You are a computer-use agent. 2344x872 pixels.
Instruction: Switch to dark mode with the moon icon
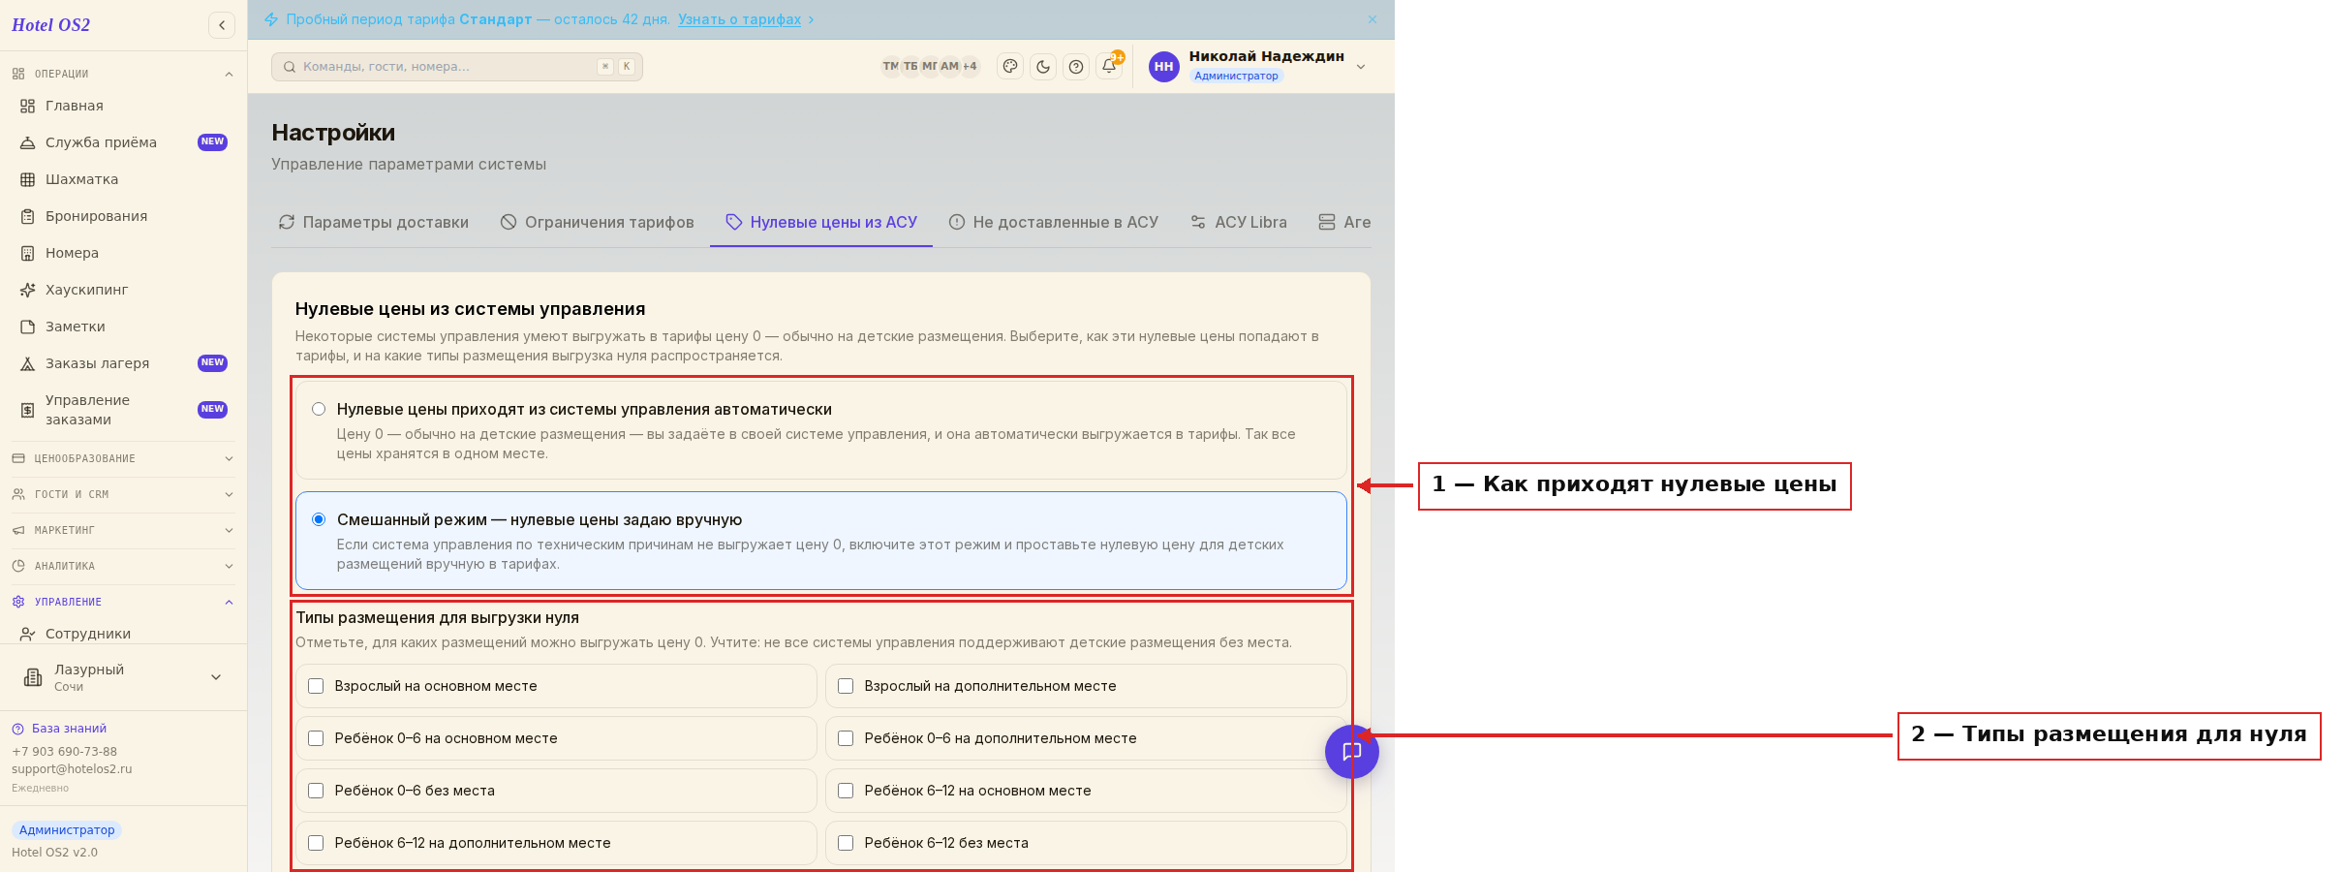point(1043,67)
